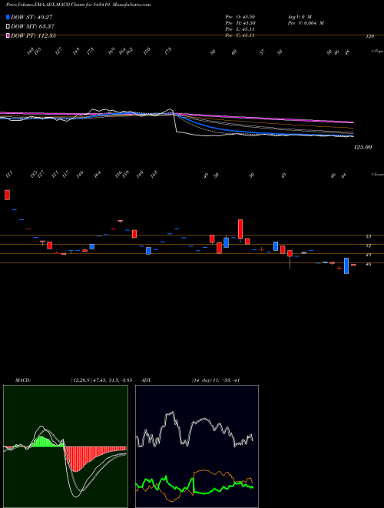Click the 'MACD:' panel heading

pos(23,379)
